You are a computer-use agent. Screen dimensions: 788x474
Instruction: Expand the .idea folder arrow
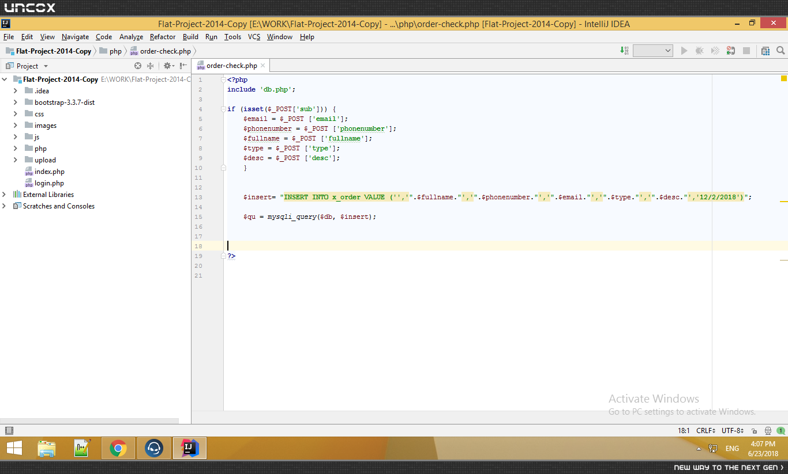(16, 91)
